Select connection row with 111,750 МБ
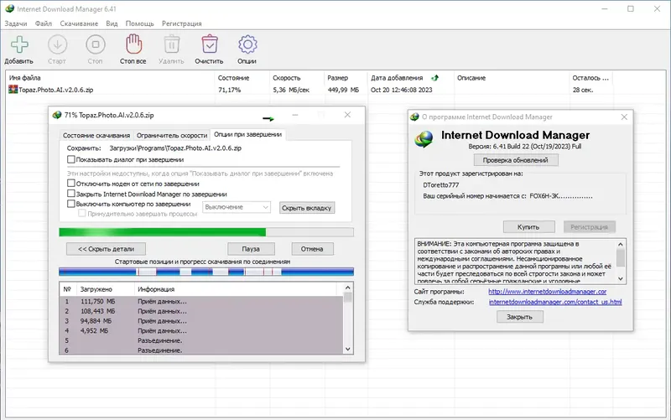671x420 pixels. coord(201,302)
